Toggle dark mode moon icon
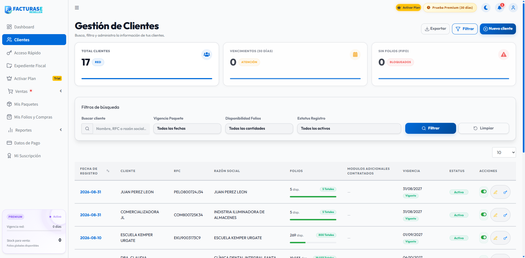525x258 pixels. (486, 8)
